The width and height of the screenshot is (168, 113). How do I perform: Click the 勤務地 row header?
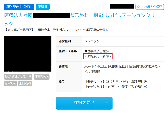(63, 66)
